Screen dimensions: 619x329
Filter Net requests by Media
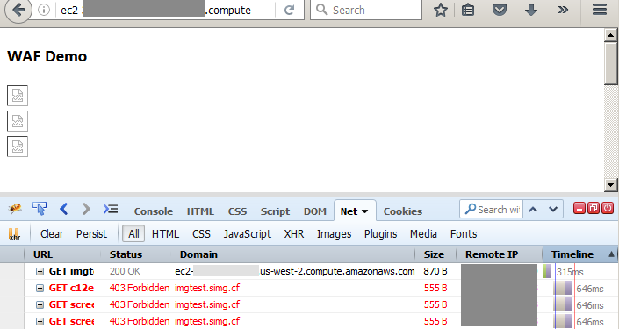click(423, 234)
